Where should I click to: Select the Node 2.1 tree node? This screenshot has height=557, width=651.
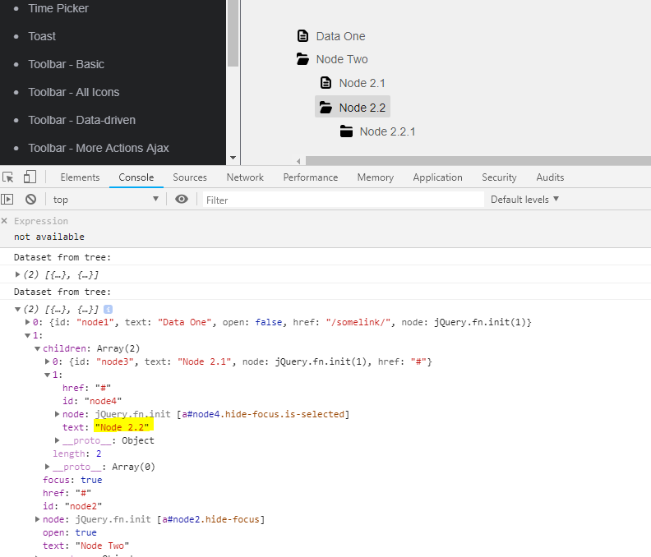(x=362, y=83)
